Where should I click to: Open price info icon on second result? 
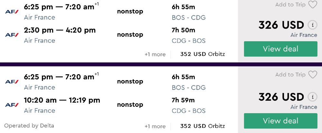pos(312,97)
